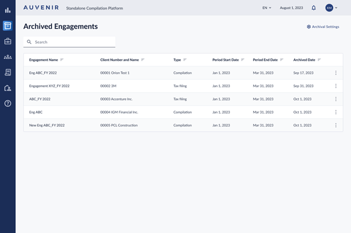Open Archival Settings
351x233 pixels.
tap(322, 26)
